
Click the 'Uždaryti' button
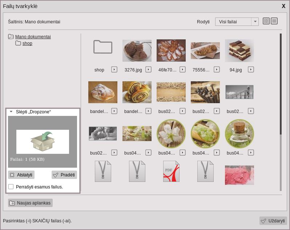click(273, 221)
